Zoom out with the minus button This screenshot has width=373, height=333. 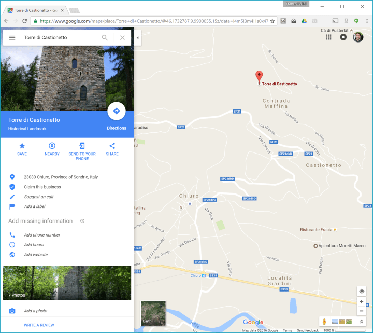(x=362, y=311)
